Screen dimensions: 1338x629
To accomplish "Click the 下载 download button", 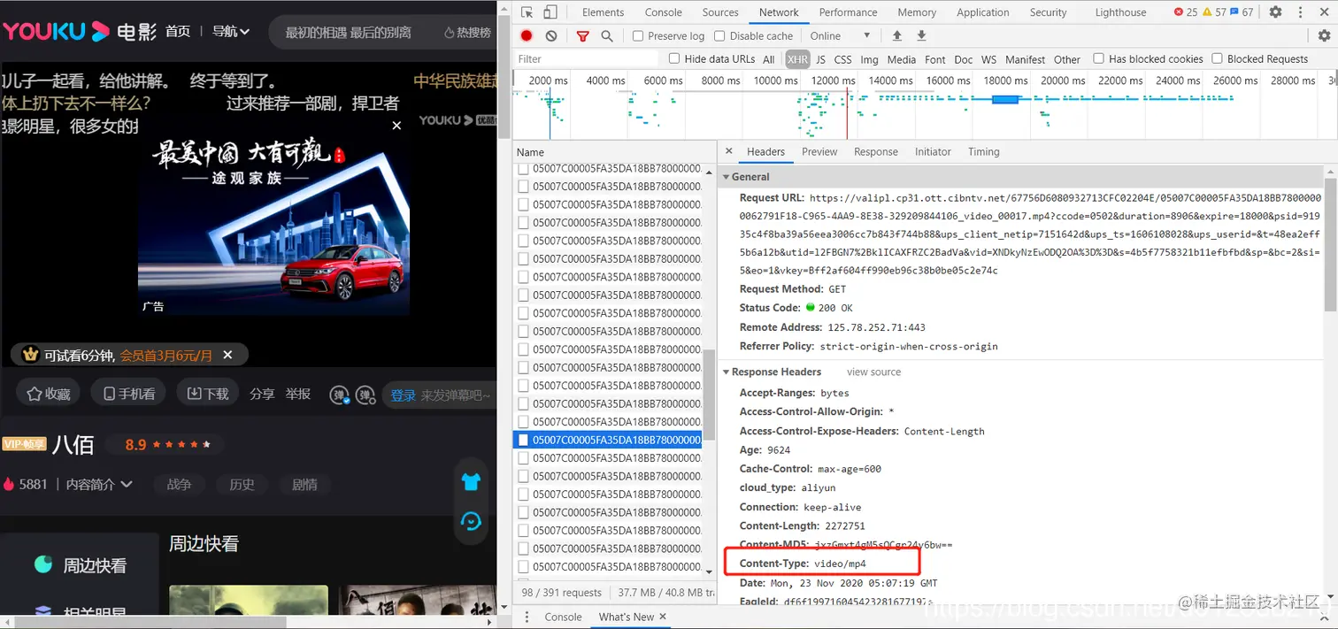I will [208, 394].
